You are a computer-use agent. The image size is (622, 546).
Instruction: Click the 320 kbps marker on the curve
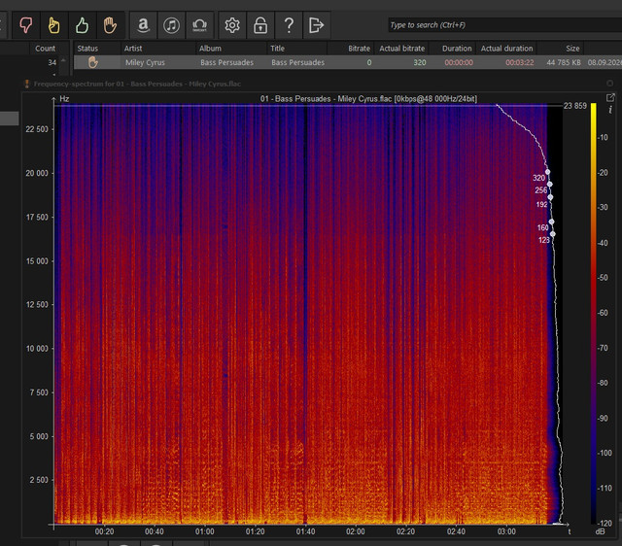[547, 172]
